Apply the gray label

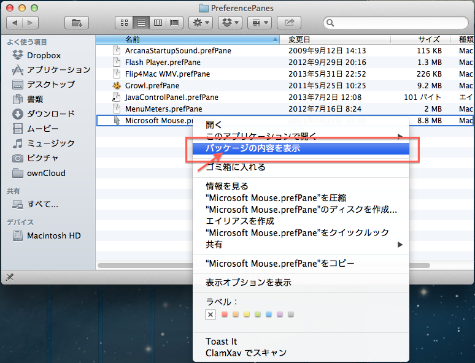(x=291, y=315)
